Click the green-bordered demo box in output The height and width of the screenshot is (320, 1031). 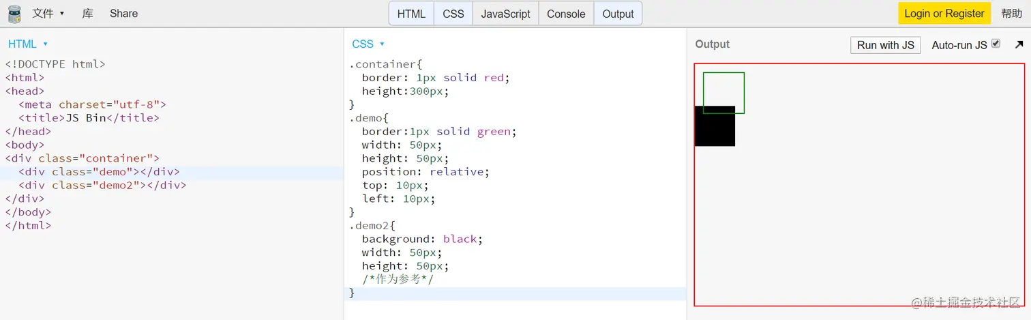point(723,93)
